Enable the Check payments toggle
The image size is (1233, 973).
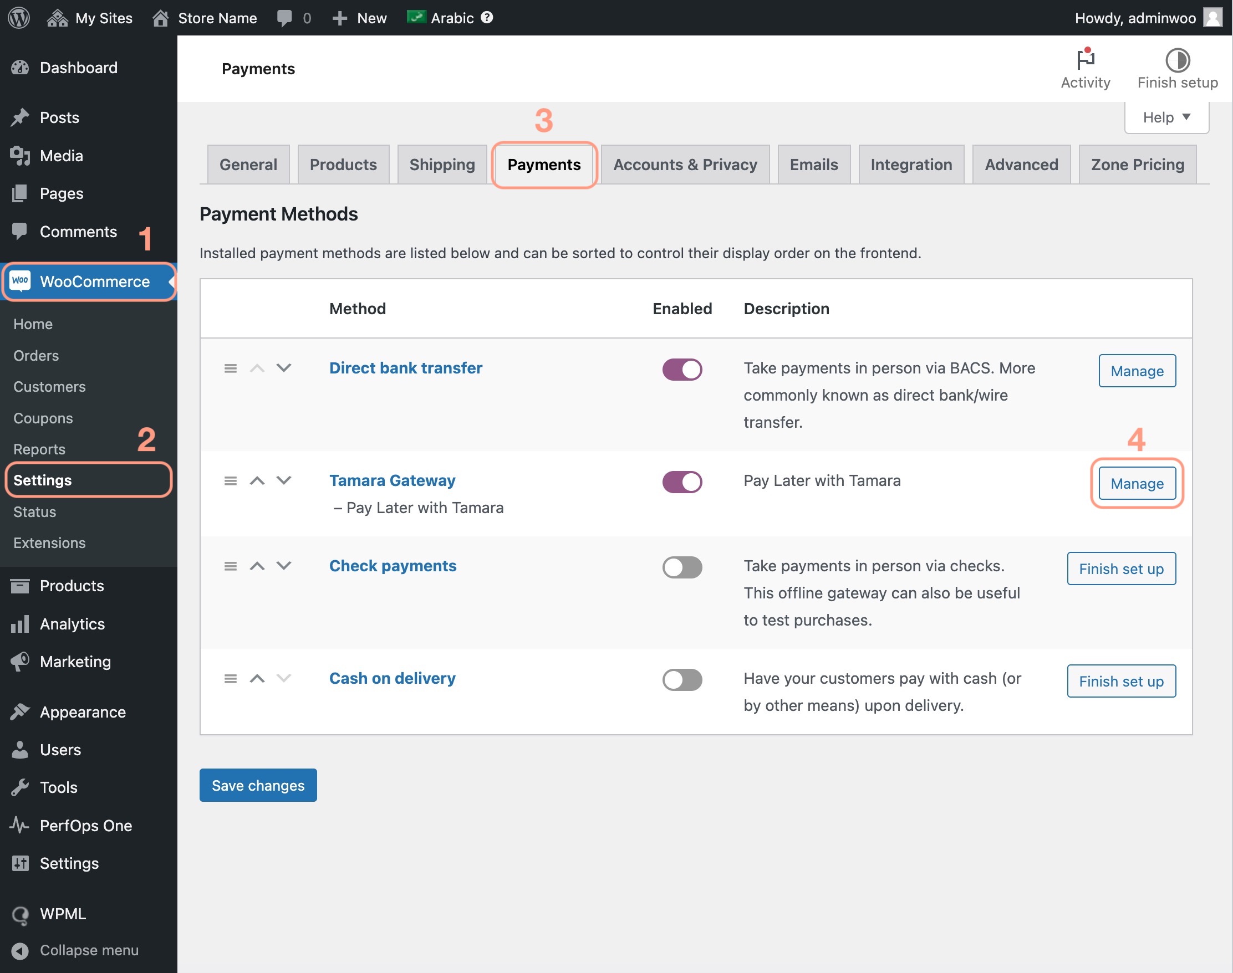tap(682, 567)
